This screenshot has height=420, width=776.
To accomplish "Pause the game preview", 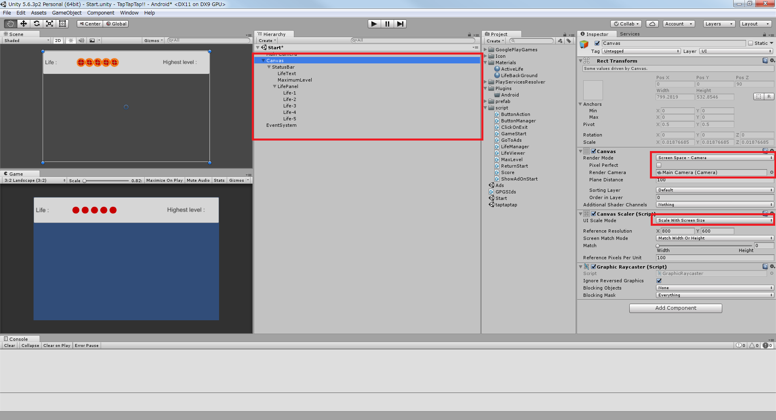I will point(387,24).
